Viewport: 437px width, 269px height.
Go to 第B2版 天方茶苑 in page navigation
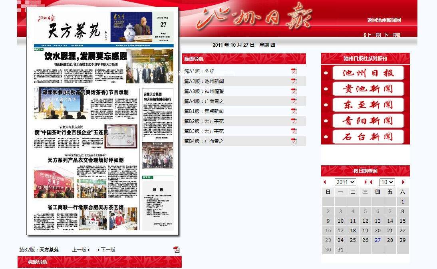[x=204, y=121]
